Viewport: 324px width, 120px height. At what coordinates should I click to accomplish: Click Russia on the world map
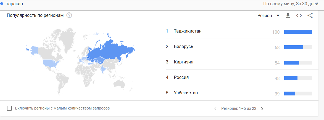coord(110,50)
